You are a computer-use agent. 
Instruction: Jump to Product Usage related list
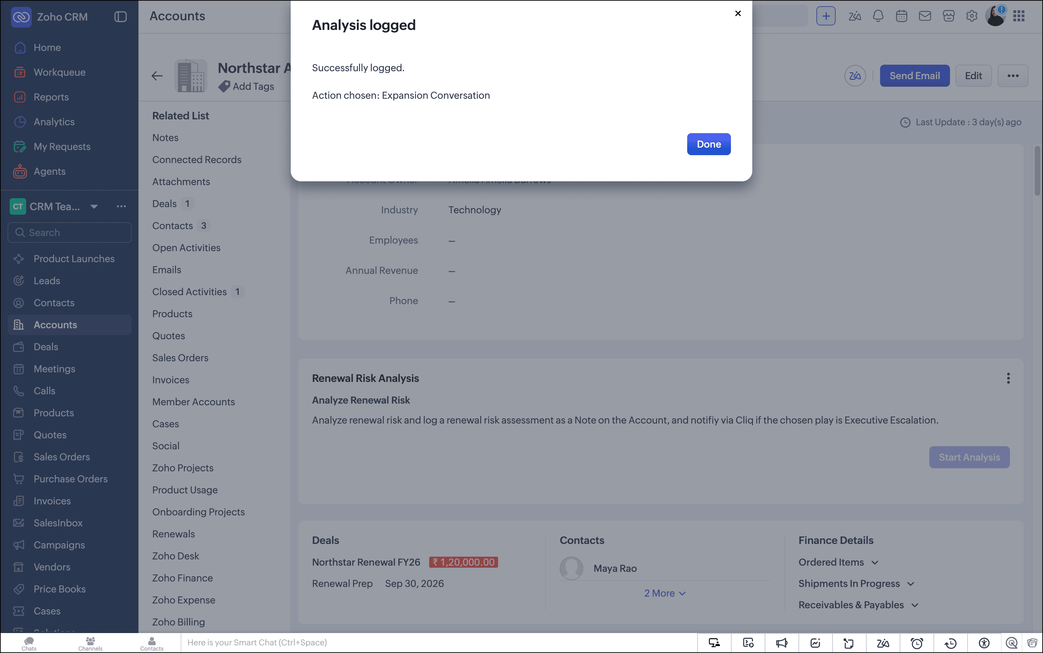[185, 490]
